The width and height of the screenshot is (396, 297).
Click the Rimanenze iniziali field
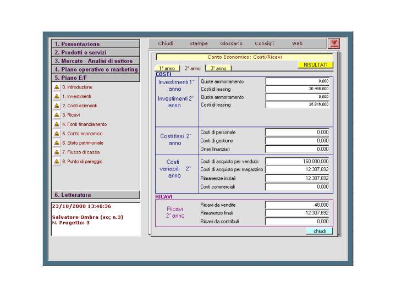coord(297,178)
